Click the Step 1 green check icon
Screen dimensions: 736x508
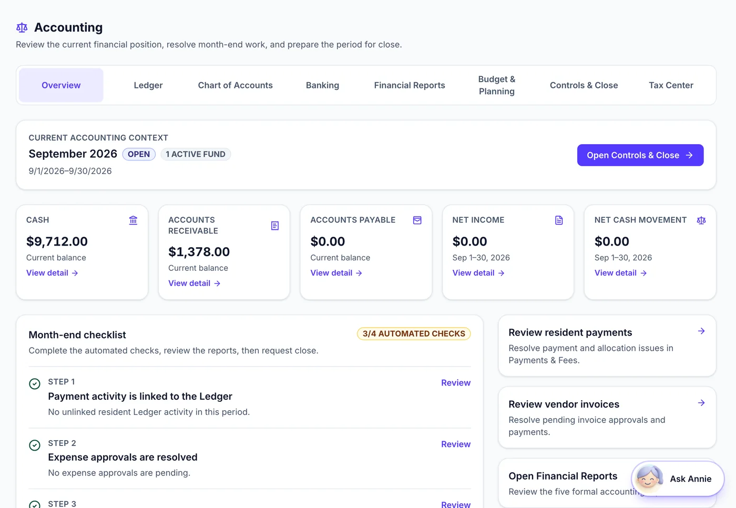[35, 384]
